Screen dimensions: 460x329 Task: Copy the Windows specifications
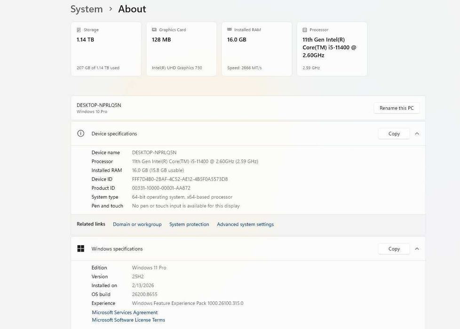(394, 249)
